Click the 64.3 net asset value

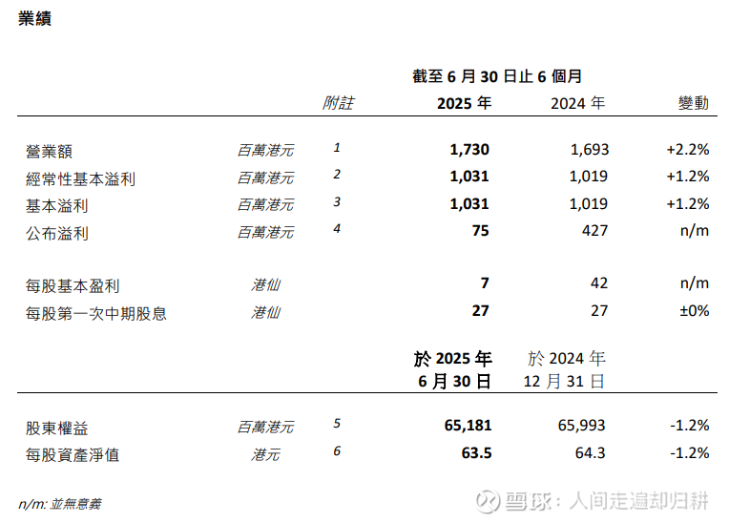pos(590,452)
